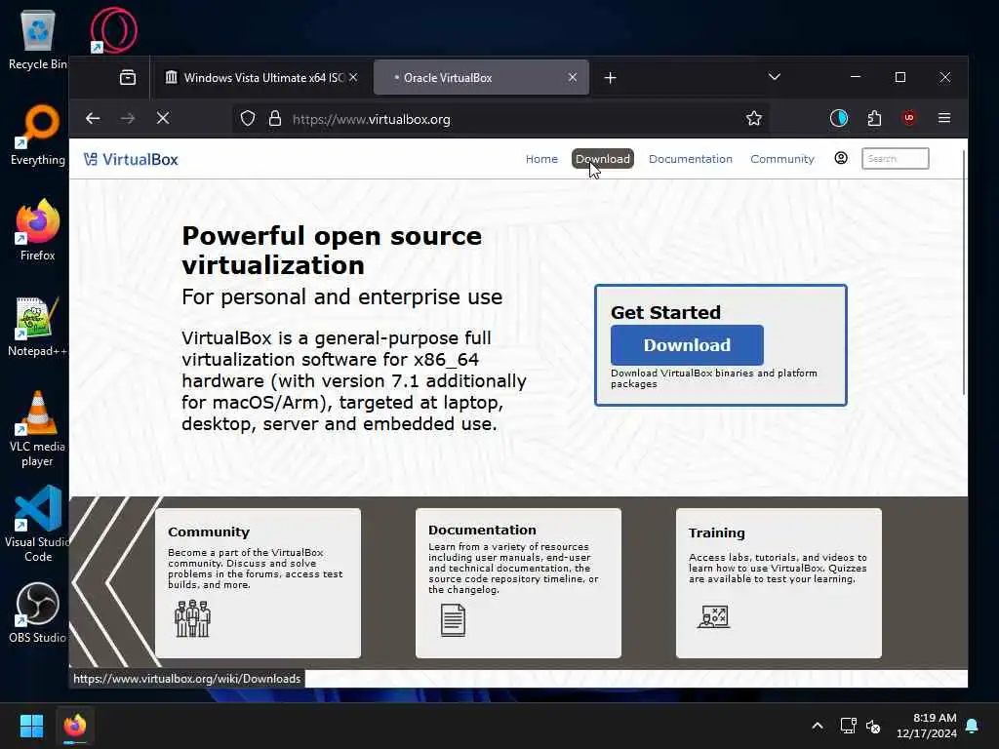The width and height of the screenshot is (999, 749).
Task: Open the Documentation card heading
Action: (x=482, y=530)
